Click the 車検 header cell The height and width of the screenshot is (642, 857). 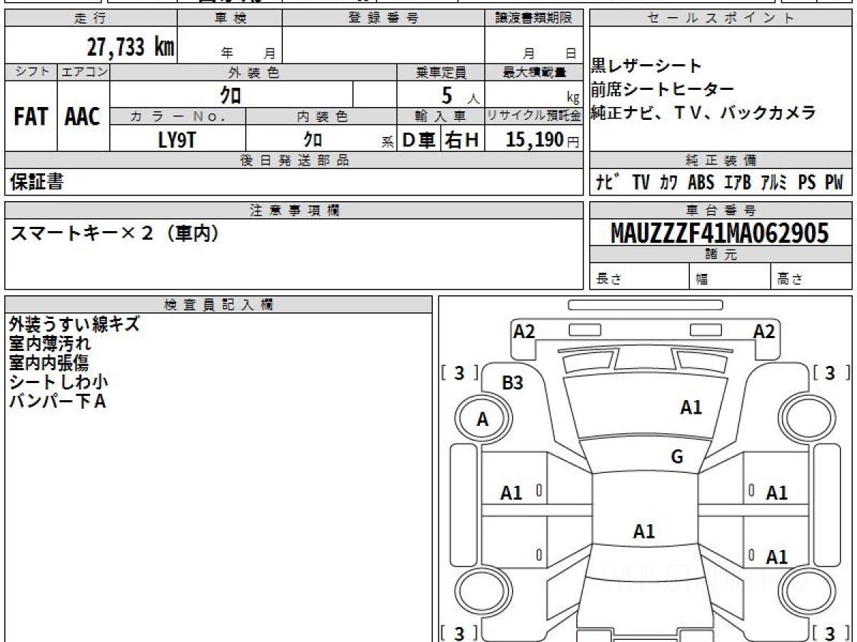pos(230,19)
